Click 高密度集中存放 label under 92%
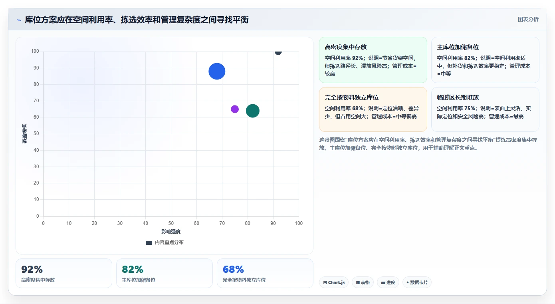555x304 pixels. point(38,280)
